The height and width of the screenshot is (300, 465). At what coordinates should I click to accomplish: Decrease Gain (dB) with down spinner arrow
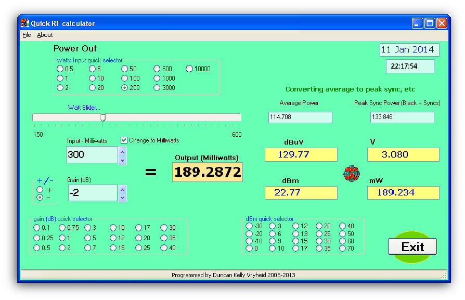[x=123, y=198]
